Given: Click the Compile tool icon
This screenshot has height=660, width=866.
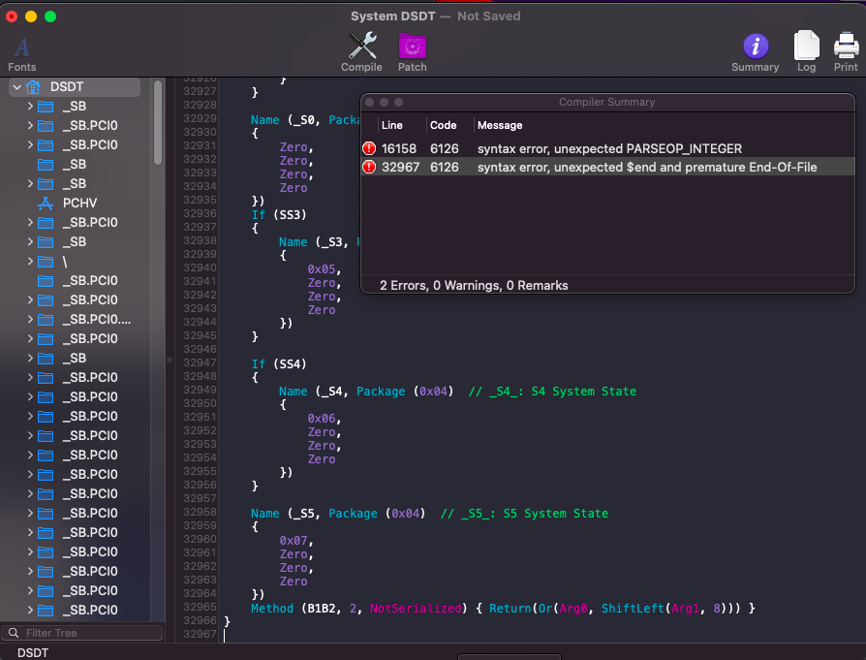Looking at the screenshot, I should tap(361, 46).
